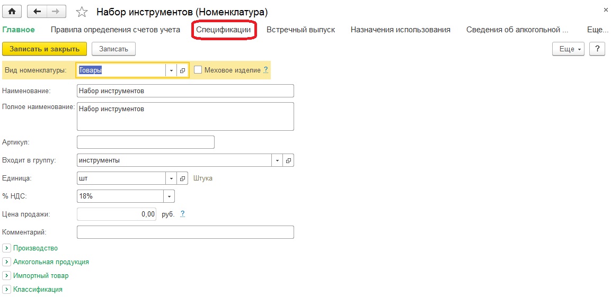Click the Единица field with шт
The image size is (611, 297).
click(121, 178)
